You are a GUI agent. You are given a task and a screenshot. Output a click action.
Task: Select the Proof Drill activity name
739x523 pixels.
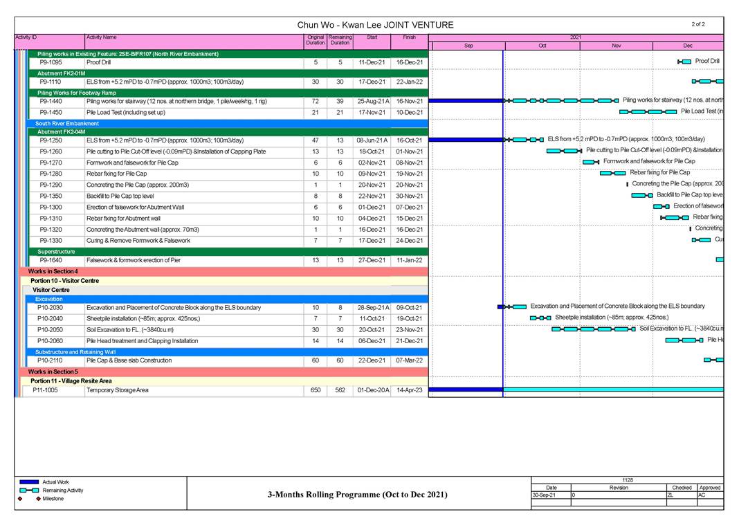(98, 62)
